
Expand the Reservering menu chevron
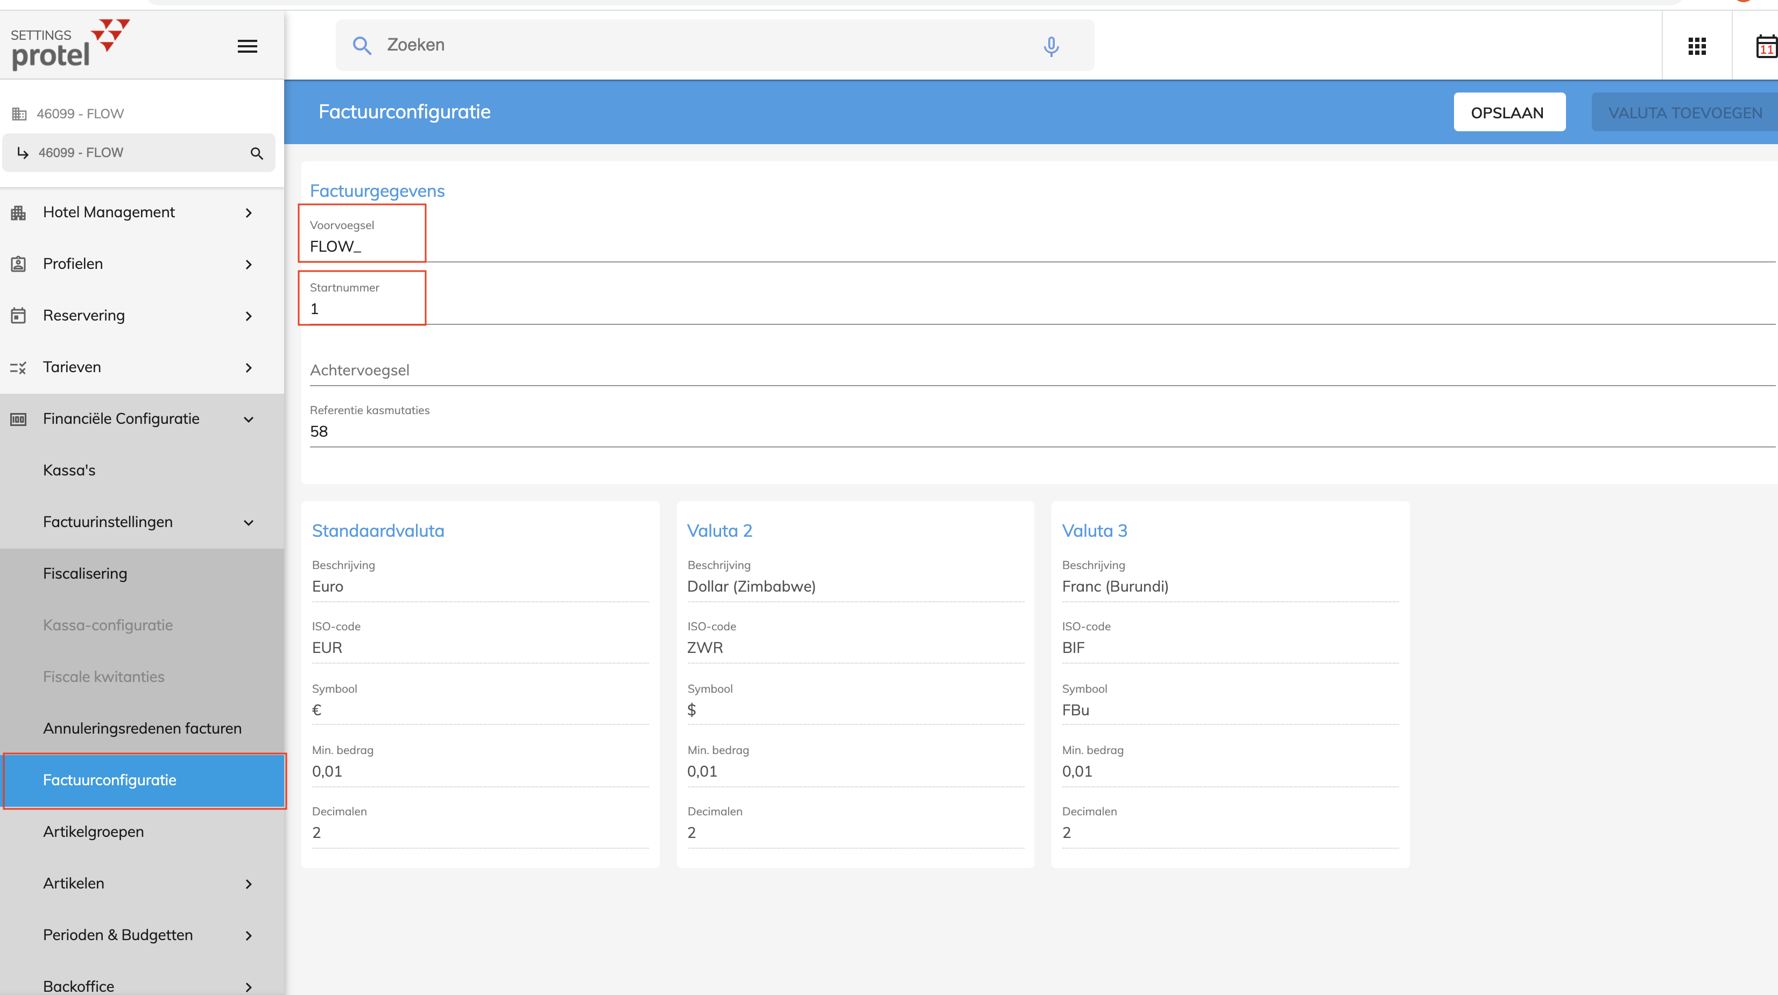(249, 316)
